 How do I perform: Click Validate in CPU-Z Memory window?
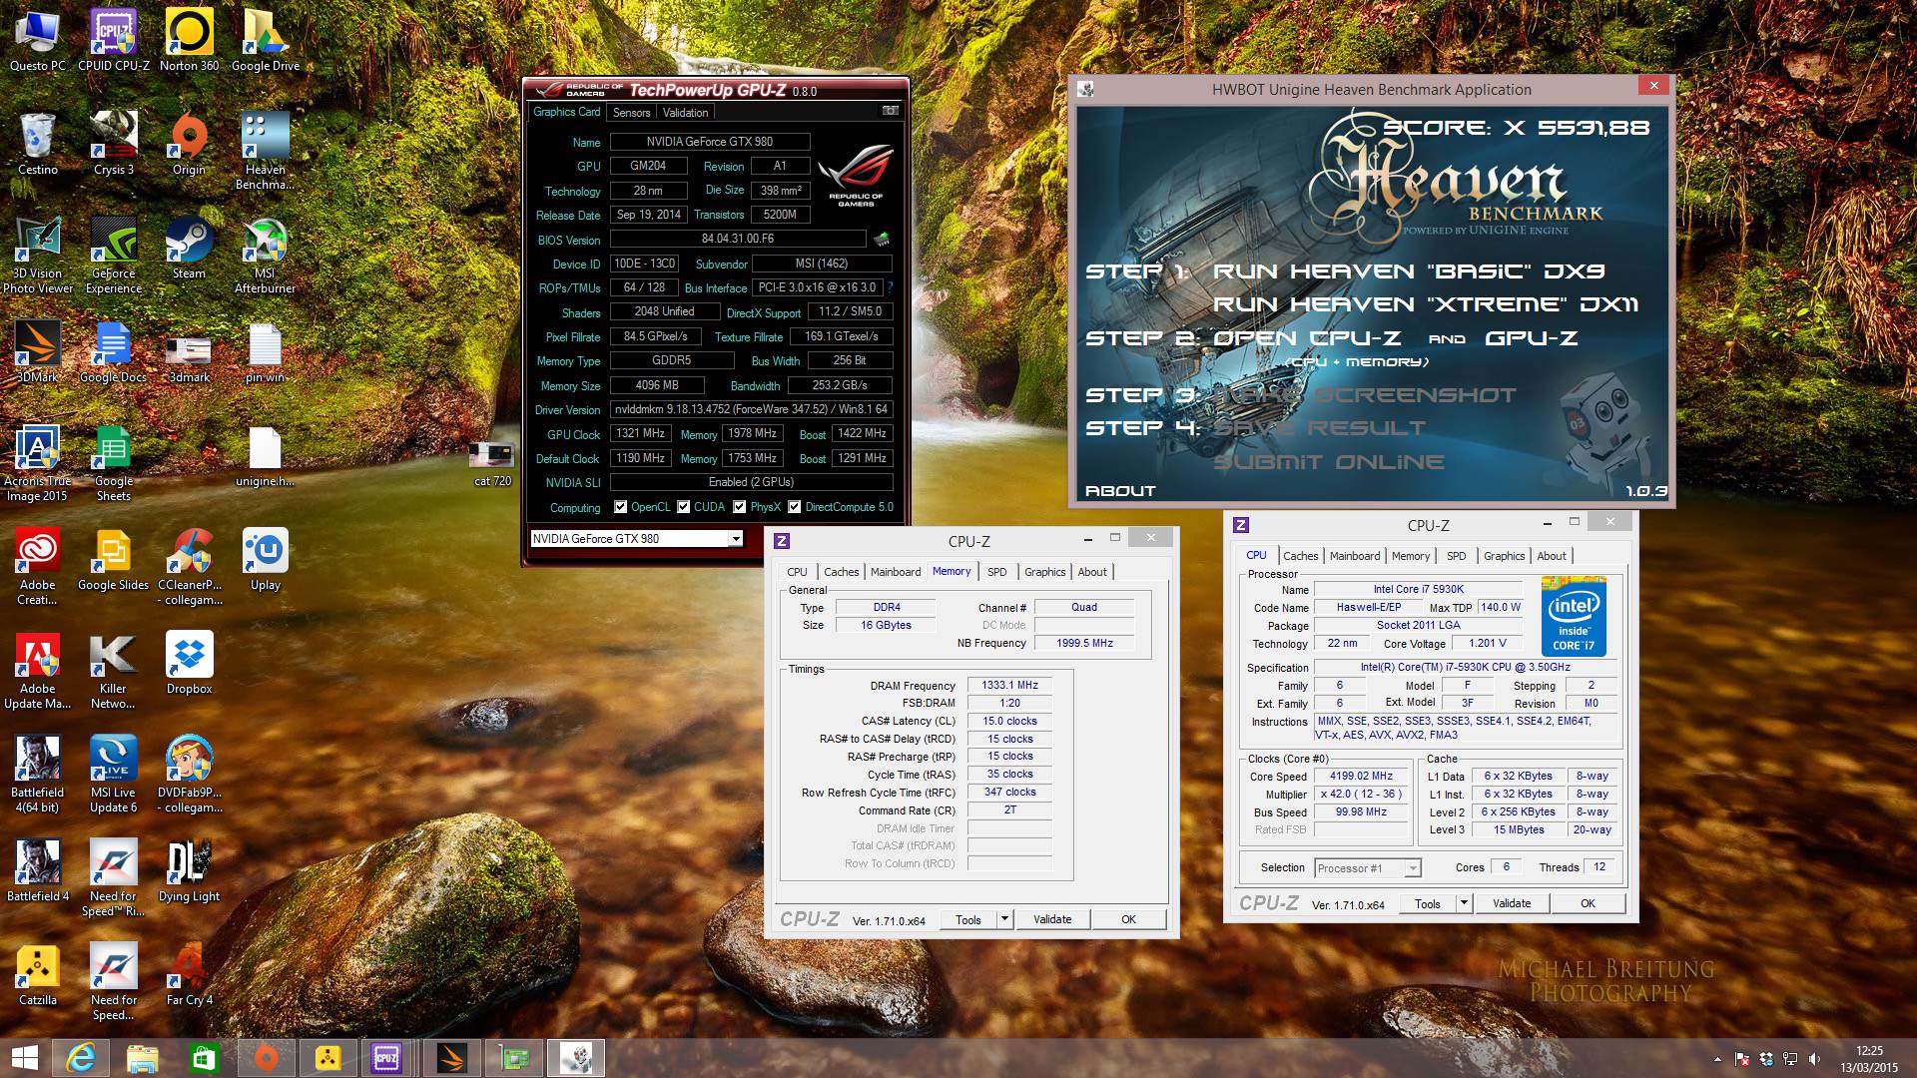1052,919
